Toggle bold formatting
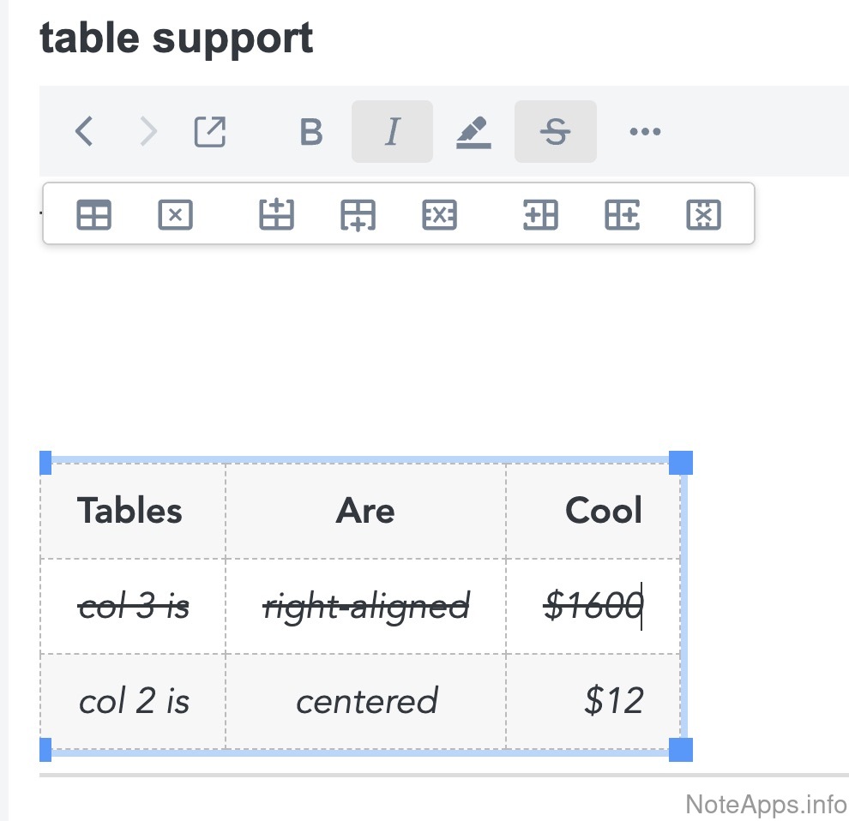Screen dimensions: 849x821 (x=311, y=132)
